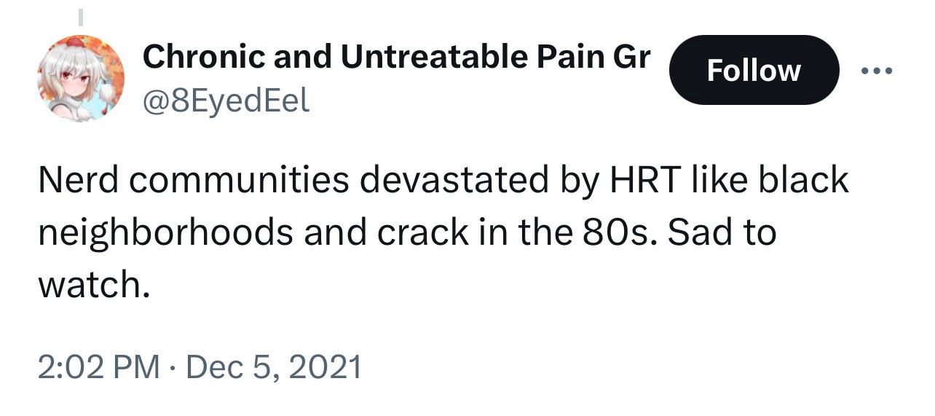
Task: Click the word crack in the tweet
Action: tap(422, 233)
